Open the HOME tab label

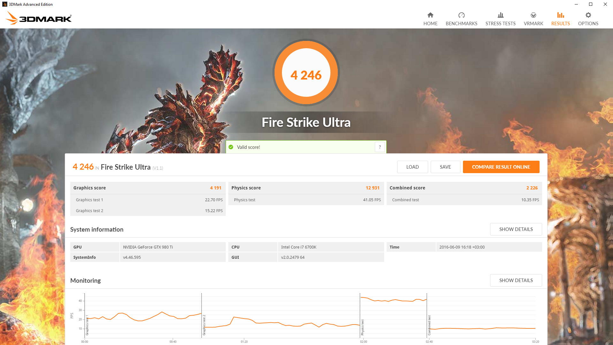pyautogui.click(x=430, y=24)
